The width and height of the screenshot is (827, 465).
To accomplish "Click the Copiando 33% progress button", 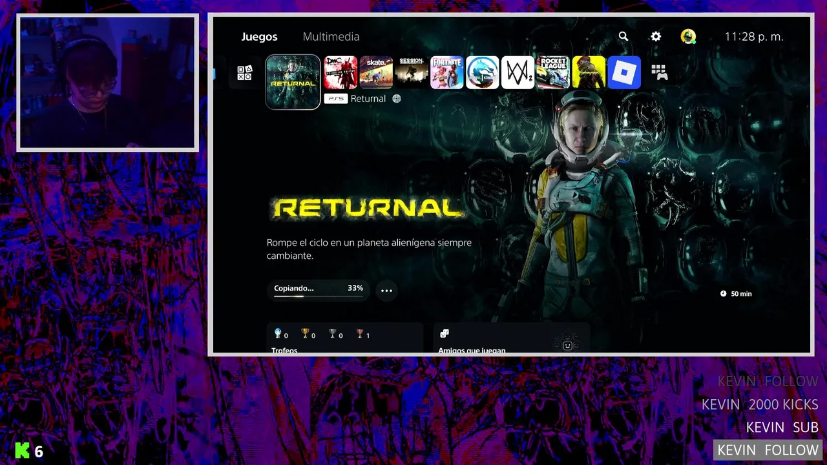I will click(319, 290).
